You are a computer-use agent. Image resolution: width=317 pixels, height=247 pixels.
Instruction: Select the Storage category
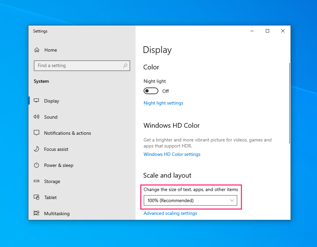pos(82,181)
